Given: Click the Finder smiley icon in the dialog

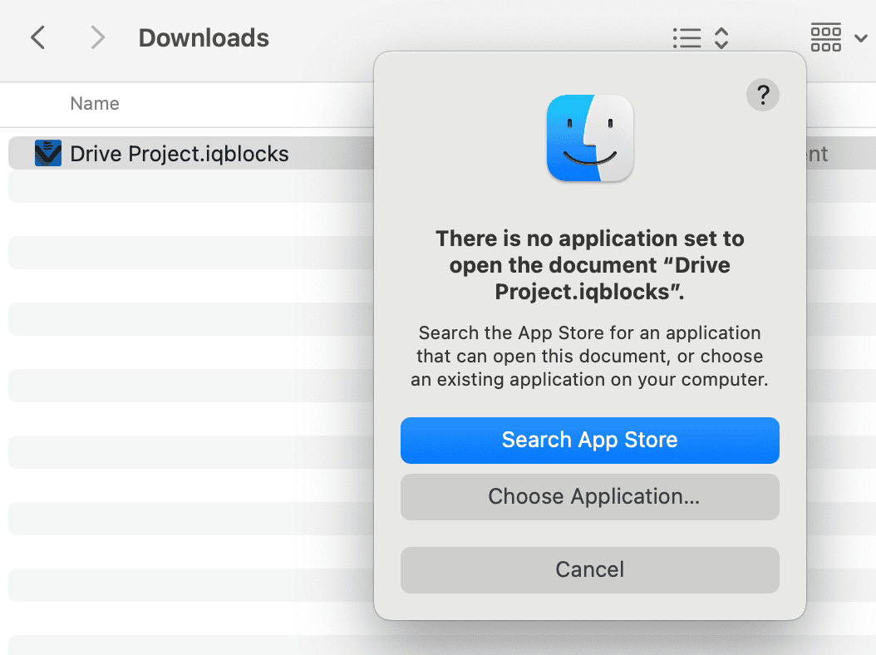Looking at the screenshot, I should point(590,139).
